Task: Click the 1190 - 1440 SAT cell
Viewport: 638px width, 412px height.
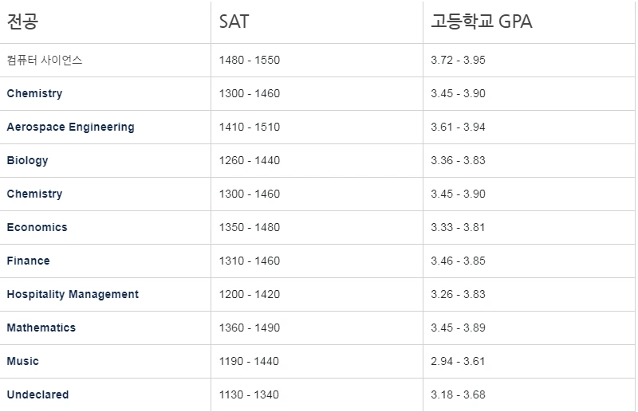Action: (x=249, y=361)
